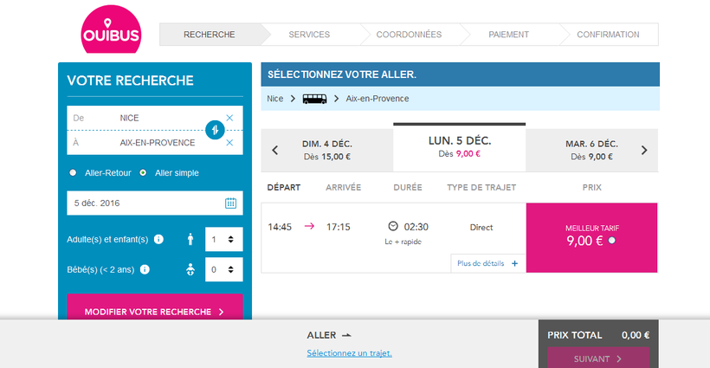Show info about Bébé(s) under 2 years
This screenshot has height=368, width=710.
coord(145,269)
